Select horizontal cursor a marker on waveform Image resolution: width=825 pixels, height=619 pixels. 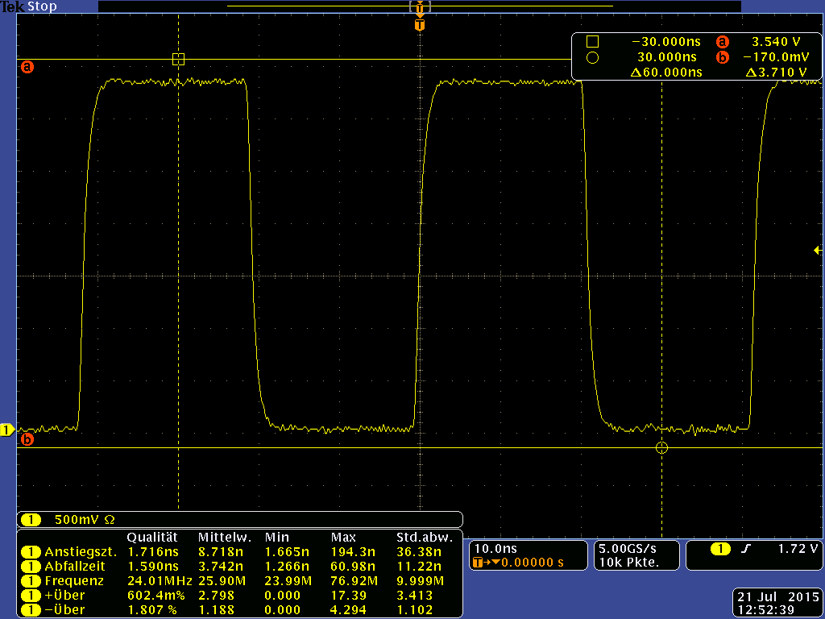point(27,67)
